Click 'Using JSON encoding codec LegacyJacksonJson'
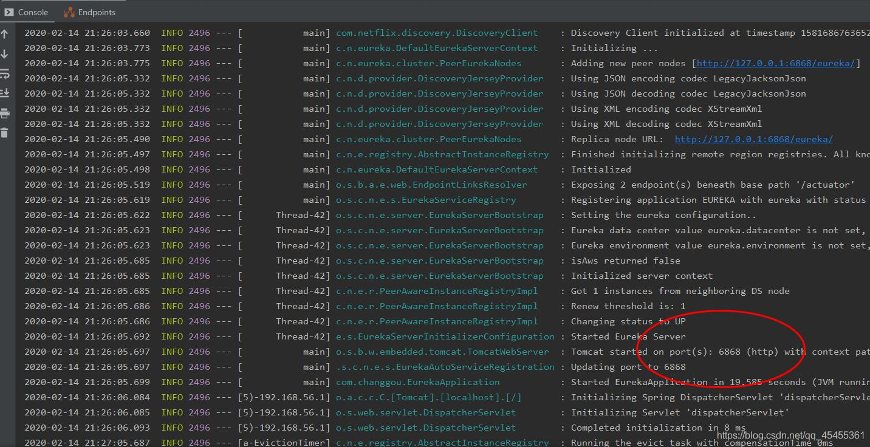 coord(688,78)
